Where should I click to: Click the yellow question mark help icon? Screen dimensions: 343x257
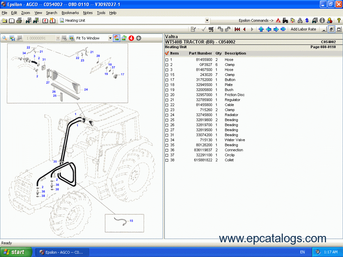tap(339, 20)
